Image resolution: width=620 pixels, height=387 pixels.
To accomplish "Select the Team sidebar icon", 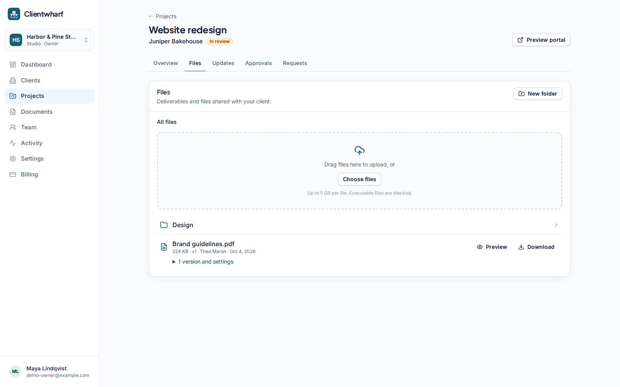I will pyautogui.click(x=13, y=127).
